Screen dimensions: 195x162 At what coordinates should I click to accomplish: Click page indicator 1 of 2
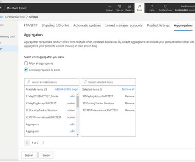coord(35,143)
